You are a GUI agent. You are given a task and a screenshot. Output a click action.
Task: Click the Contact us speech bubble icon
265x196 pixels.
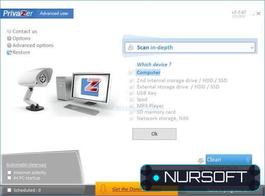coord(9,31)
